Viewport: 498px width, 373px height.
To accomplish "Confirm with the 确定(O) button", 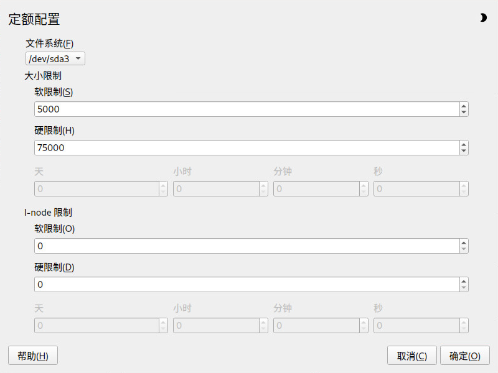I will [464, 356].
